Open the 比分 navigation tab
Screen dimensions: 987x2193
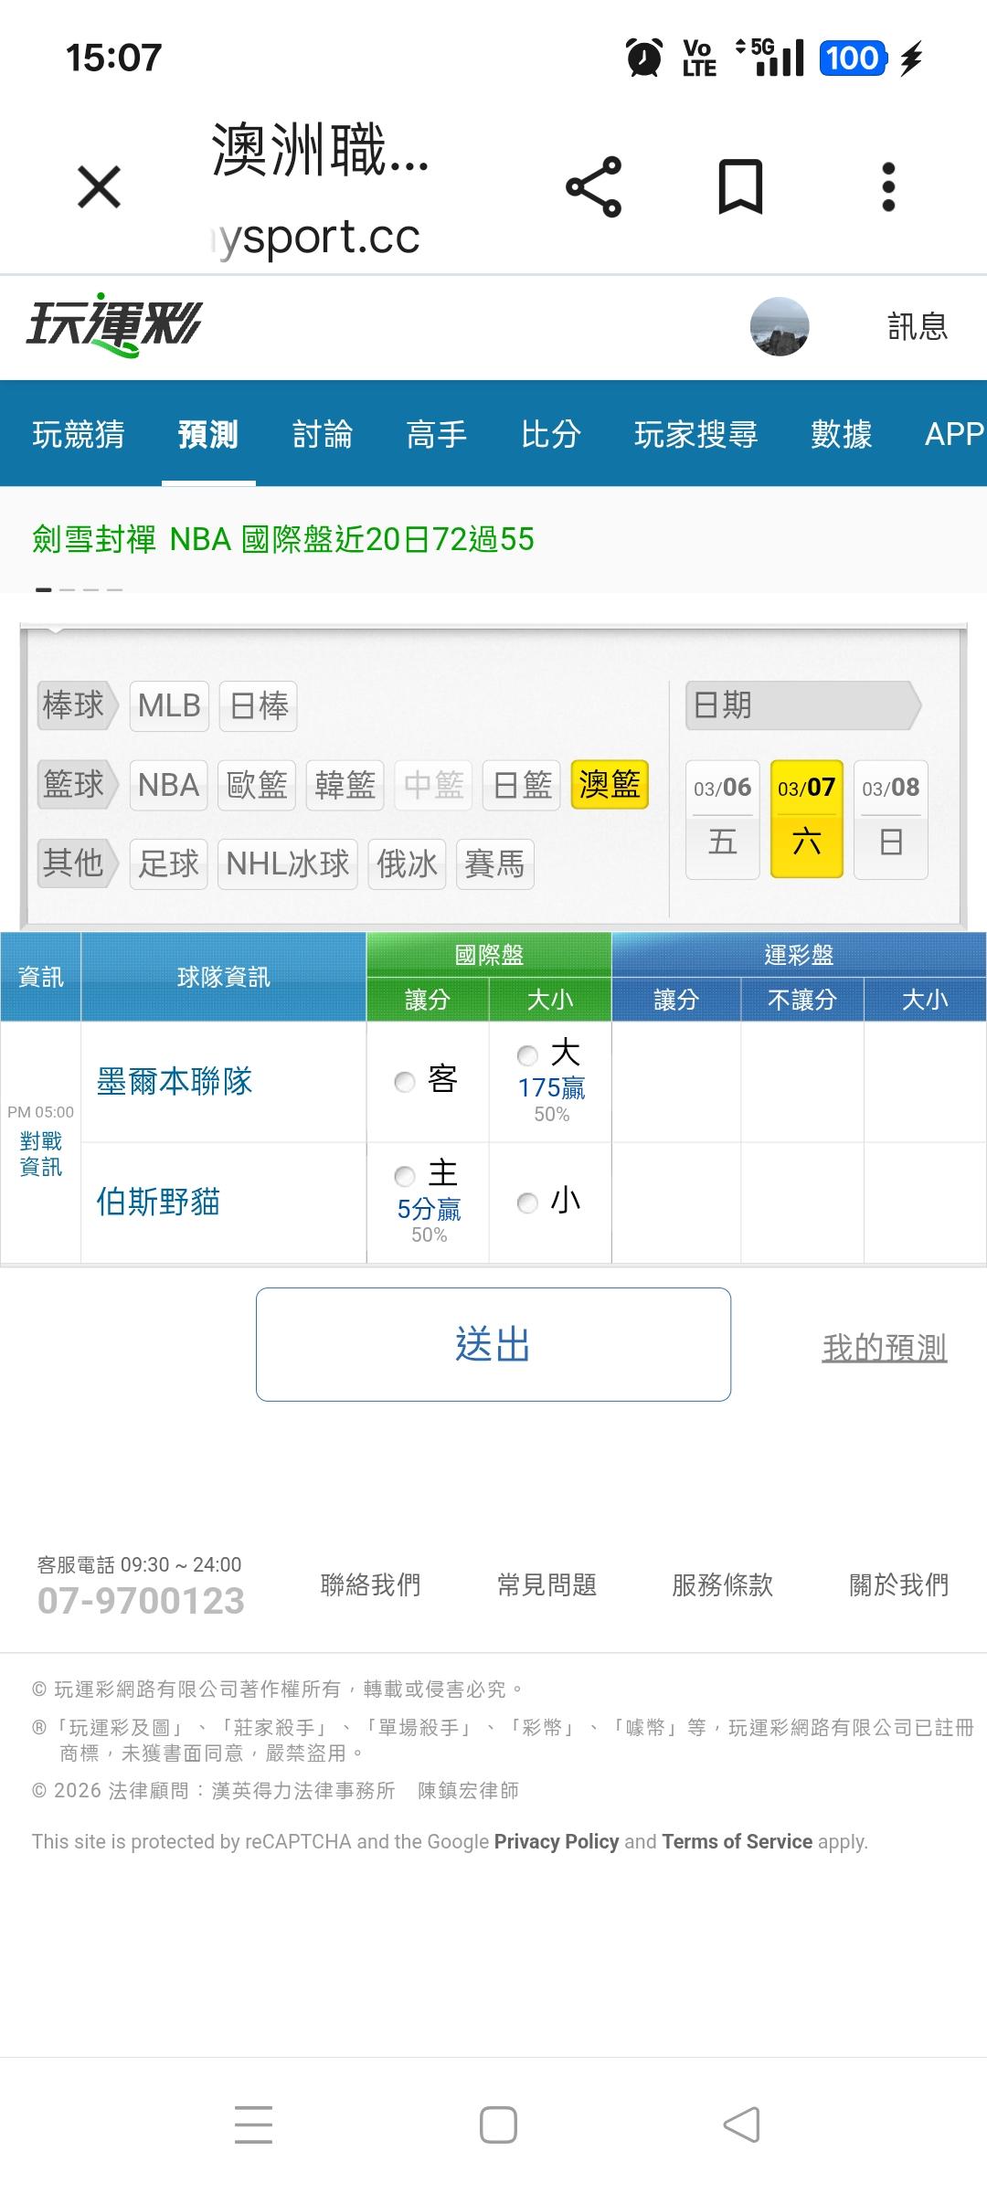point(550,434)
